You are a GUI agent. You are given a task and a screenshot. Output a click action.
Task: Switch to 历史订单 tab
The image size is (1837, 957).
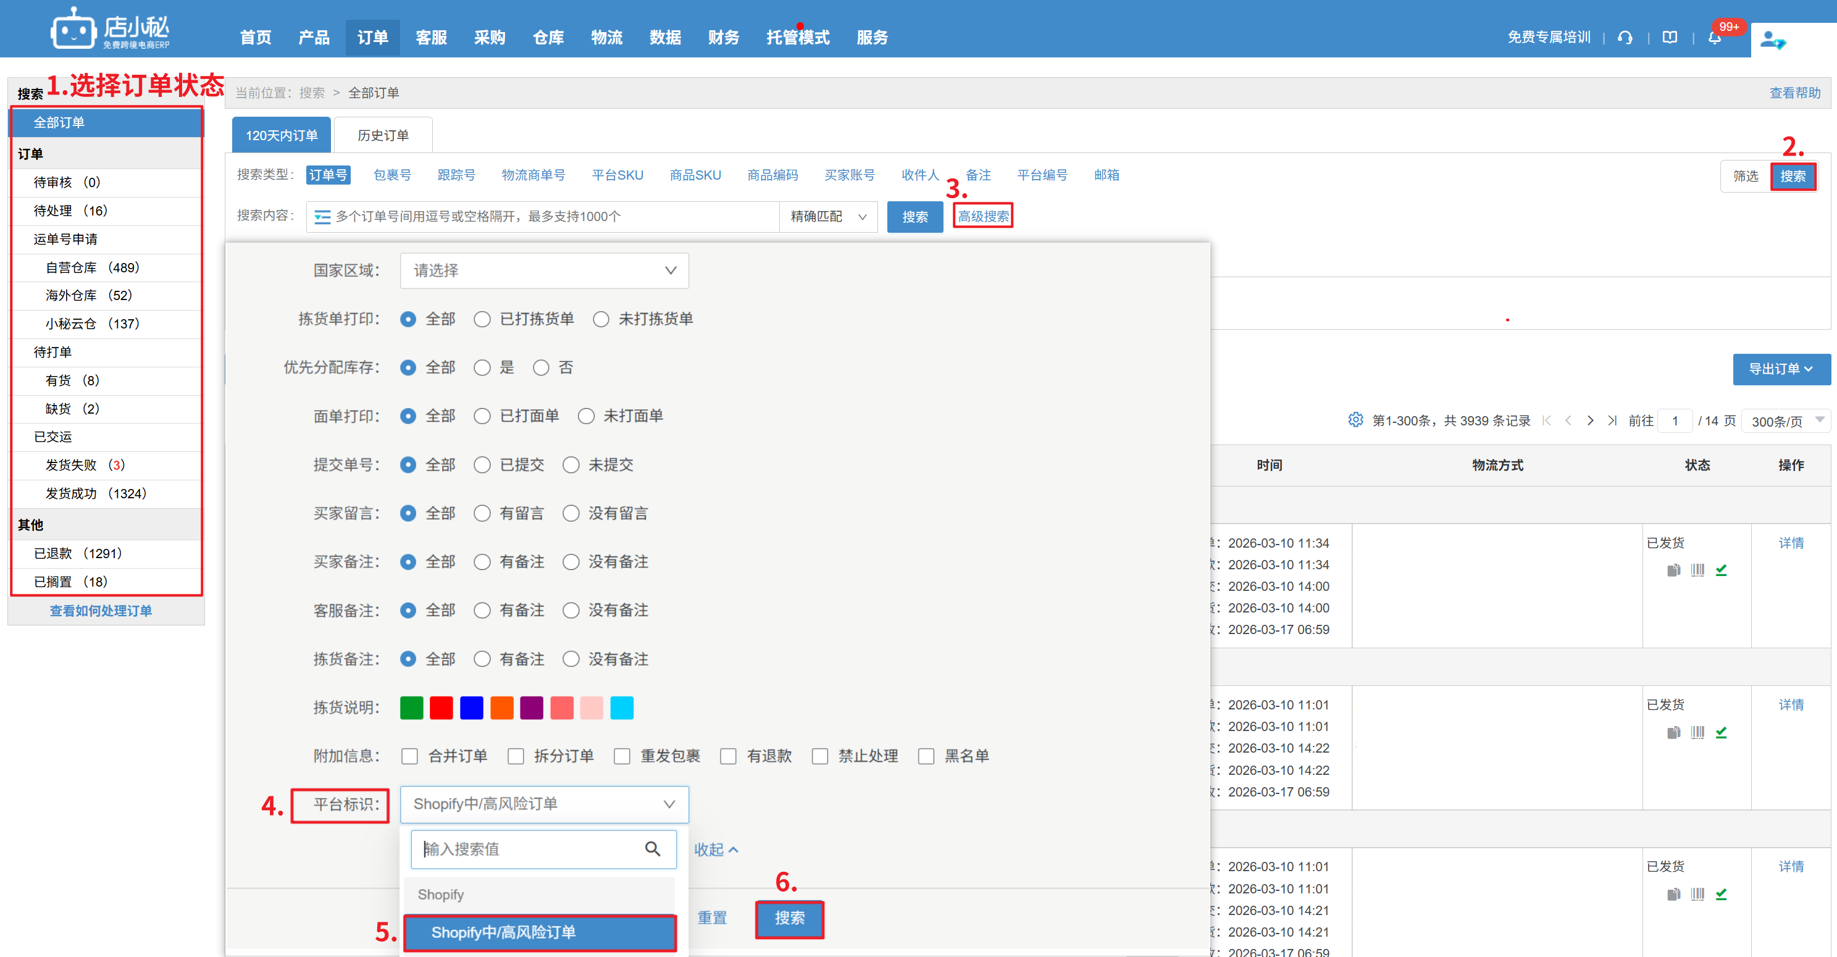click(x=383, y=135)
